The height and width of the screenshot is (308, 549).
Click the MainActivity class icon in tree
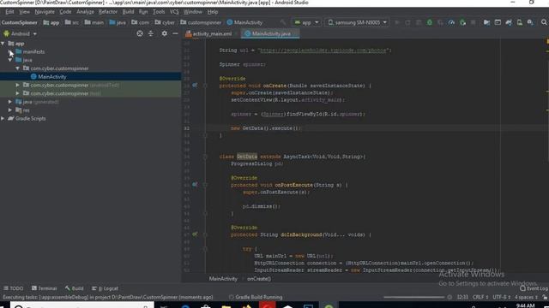tap(33, 76)
